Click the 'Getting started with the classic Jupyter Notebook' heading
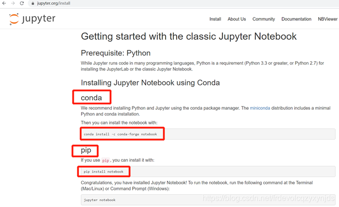 click(x=188, y=36)
